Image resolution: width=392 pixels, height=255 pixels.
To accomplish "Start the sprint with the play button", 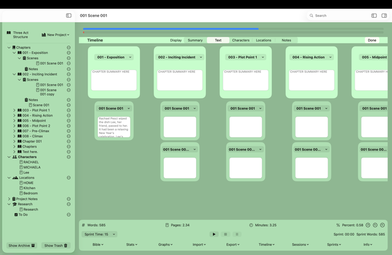I will (214, 234).
